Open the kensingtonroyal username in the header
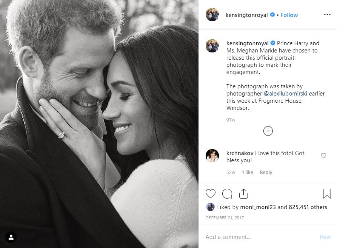 click(248, 15)
